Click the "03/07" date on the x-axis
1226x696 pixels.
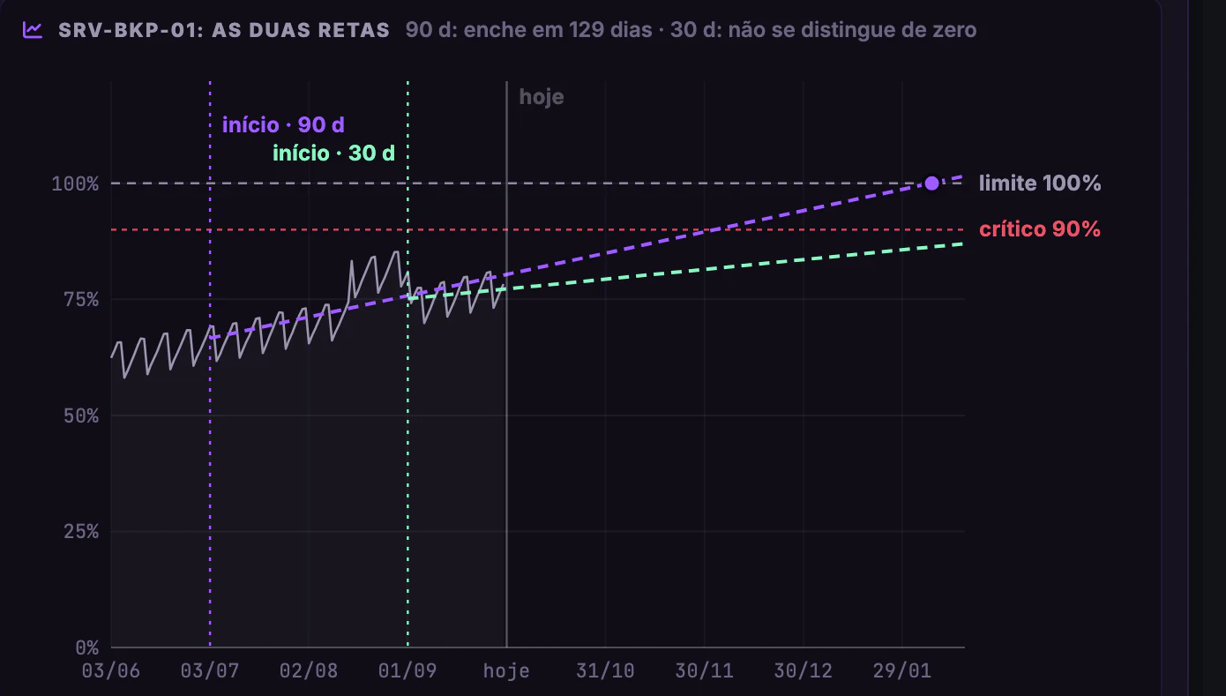[x=210, y=671]
